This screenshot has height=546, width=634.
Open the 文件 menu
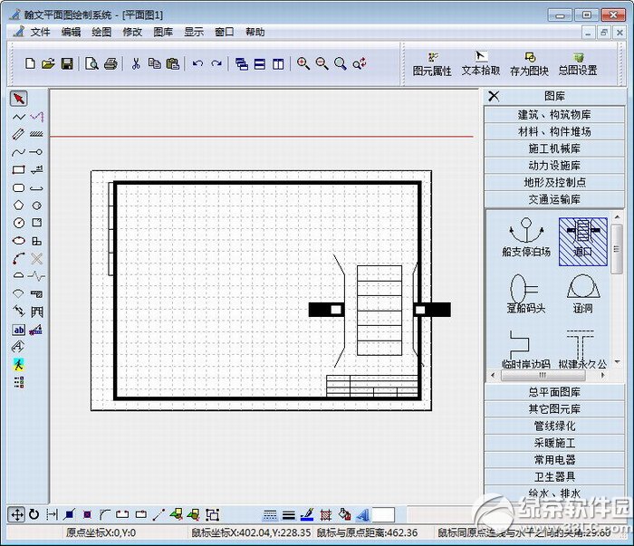coord(40,32)
